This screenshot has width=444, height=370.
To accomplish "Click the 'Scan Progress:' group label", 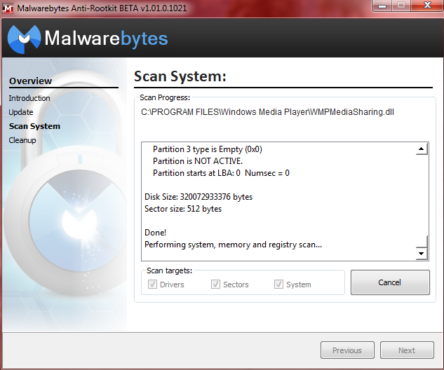I will [165, 97].
